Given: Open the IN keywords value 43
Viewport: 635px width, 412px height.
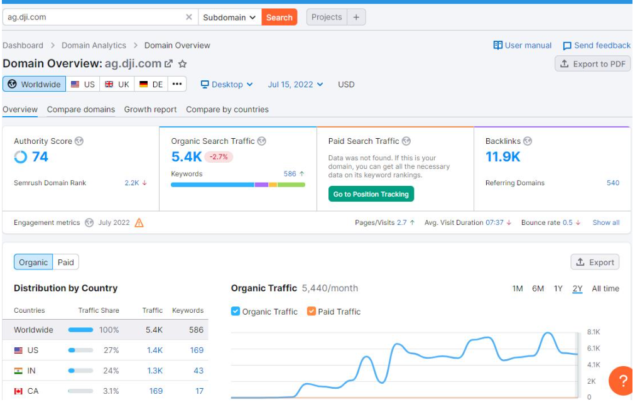Looking at the screenshot, I should tap(198, 371).
